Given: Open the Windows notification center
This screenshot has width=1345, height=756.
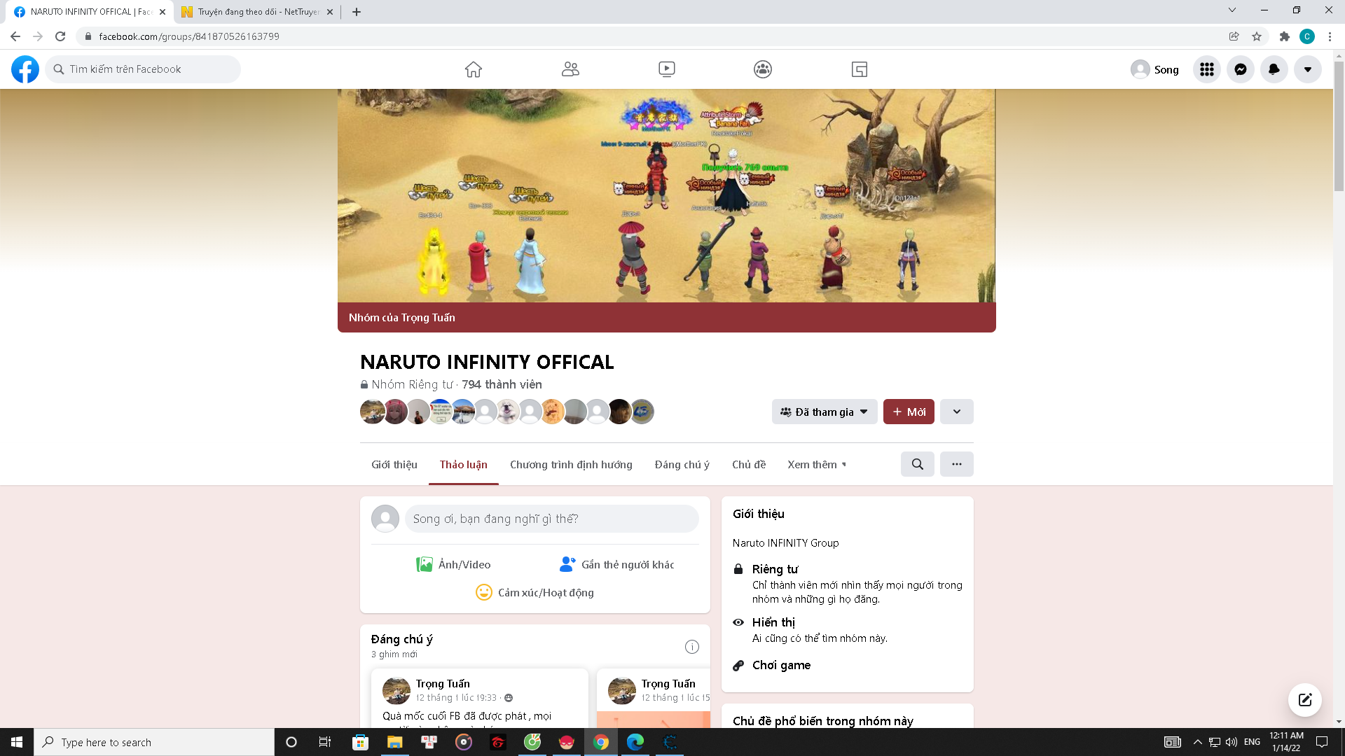Looking at the screenshot, I should (x=1322, y=742).
